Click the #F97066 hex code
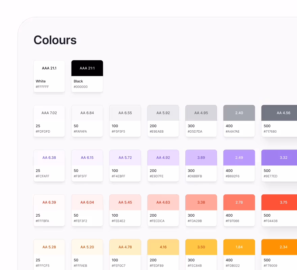 pyautogui.click(x=233, y=221)
